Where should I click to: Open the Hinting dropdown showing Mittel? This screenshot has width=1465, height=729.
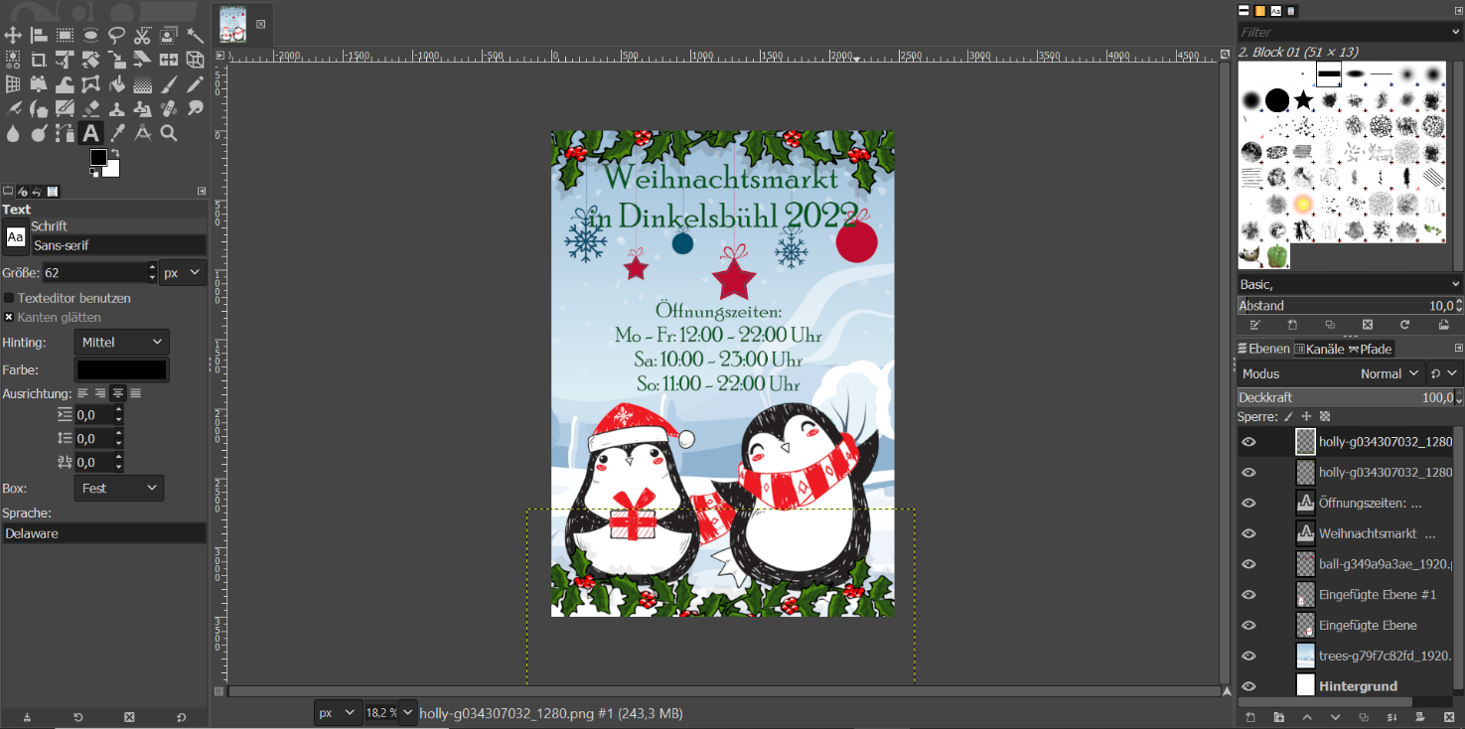tap(121, 342)
